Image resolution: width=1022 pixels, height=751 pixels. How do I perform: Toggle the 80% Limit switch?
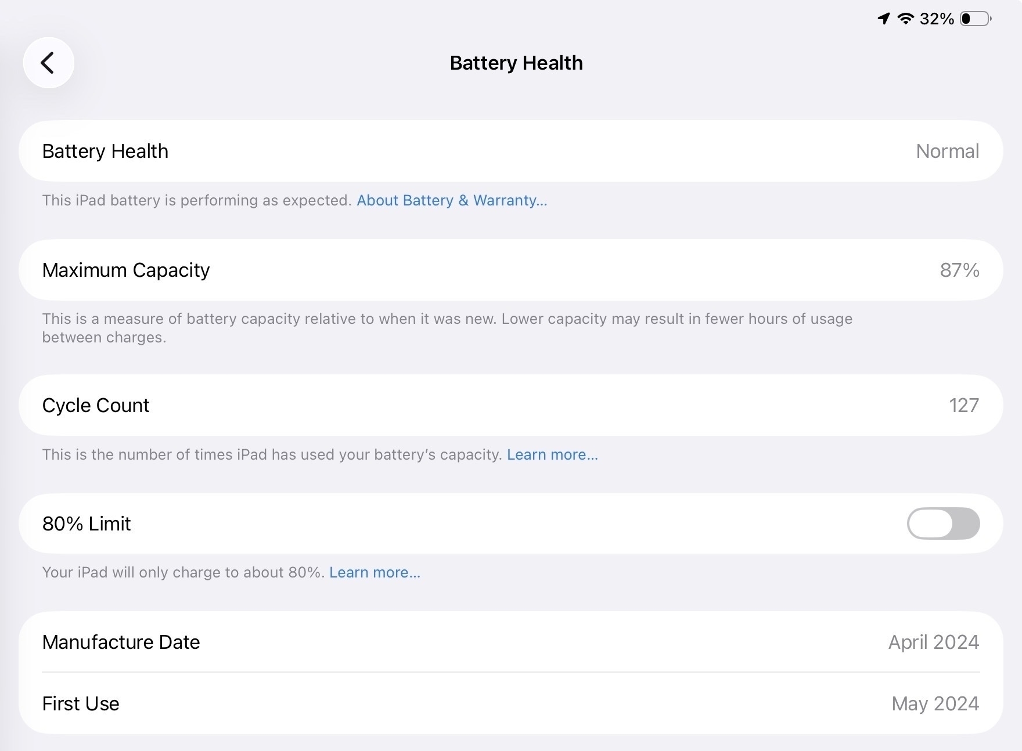tap(943, 523)
